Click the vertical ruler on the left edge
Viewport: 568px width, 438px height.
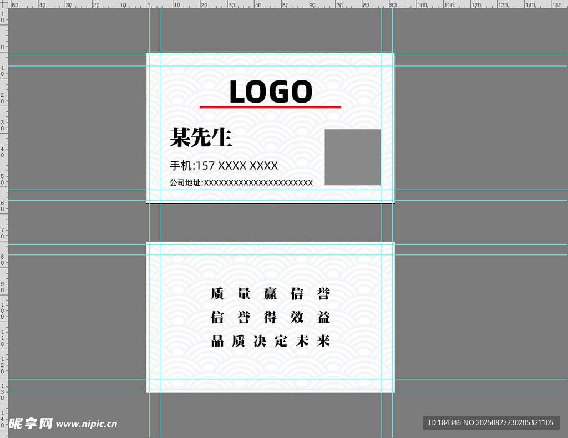click(x=3, y=222)
